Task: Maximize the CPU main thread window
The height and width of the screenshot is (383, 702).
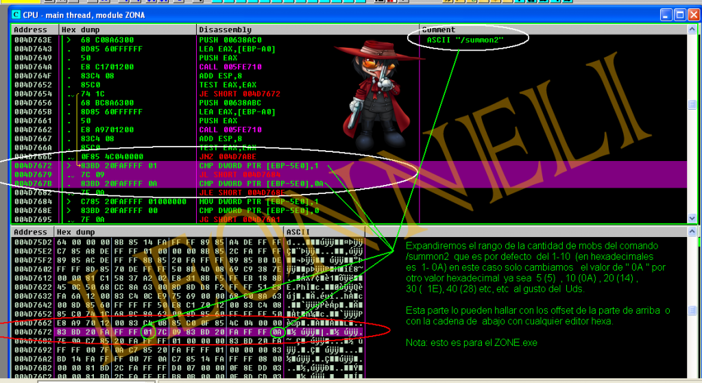Action: (680, 14)
